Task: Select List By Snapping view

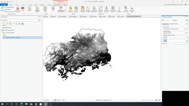Action: pyautogui.click(x=16, y=24)
